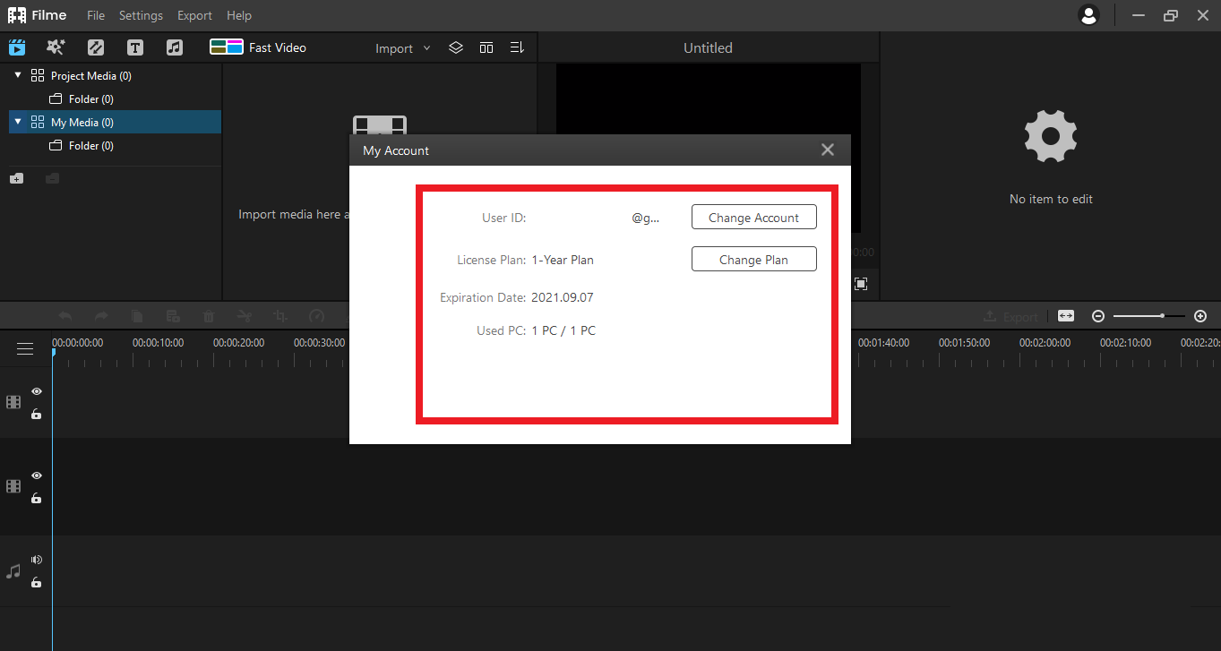Click the Change Account button

point(753,217)
